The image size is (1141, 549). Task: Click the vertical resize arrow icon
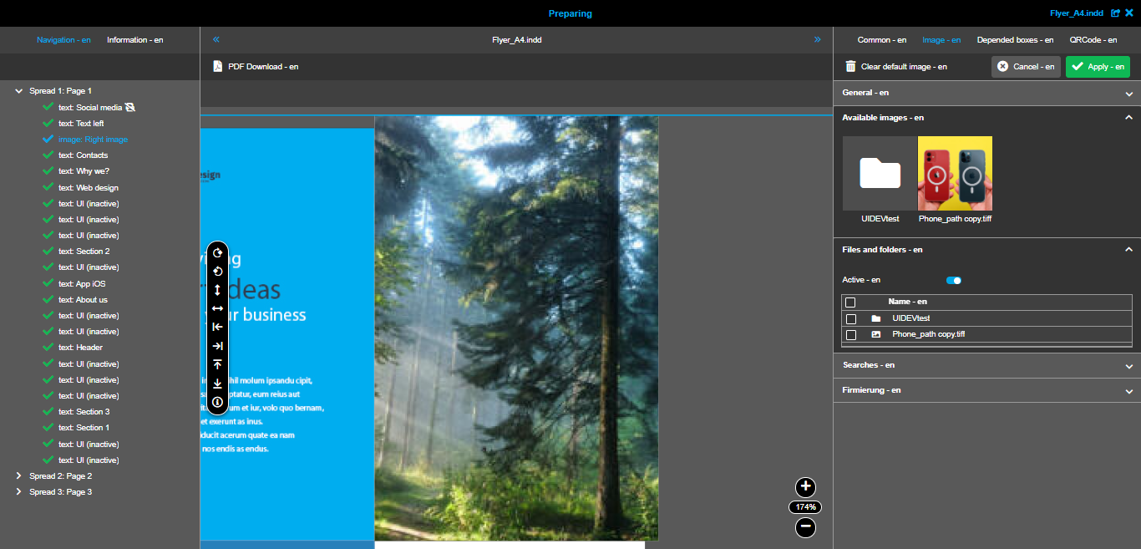point(217,289)
